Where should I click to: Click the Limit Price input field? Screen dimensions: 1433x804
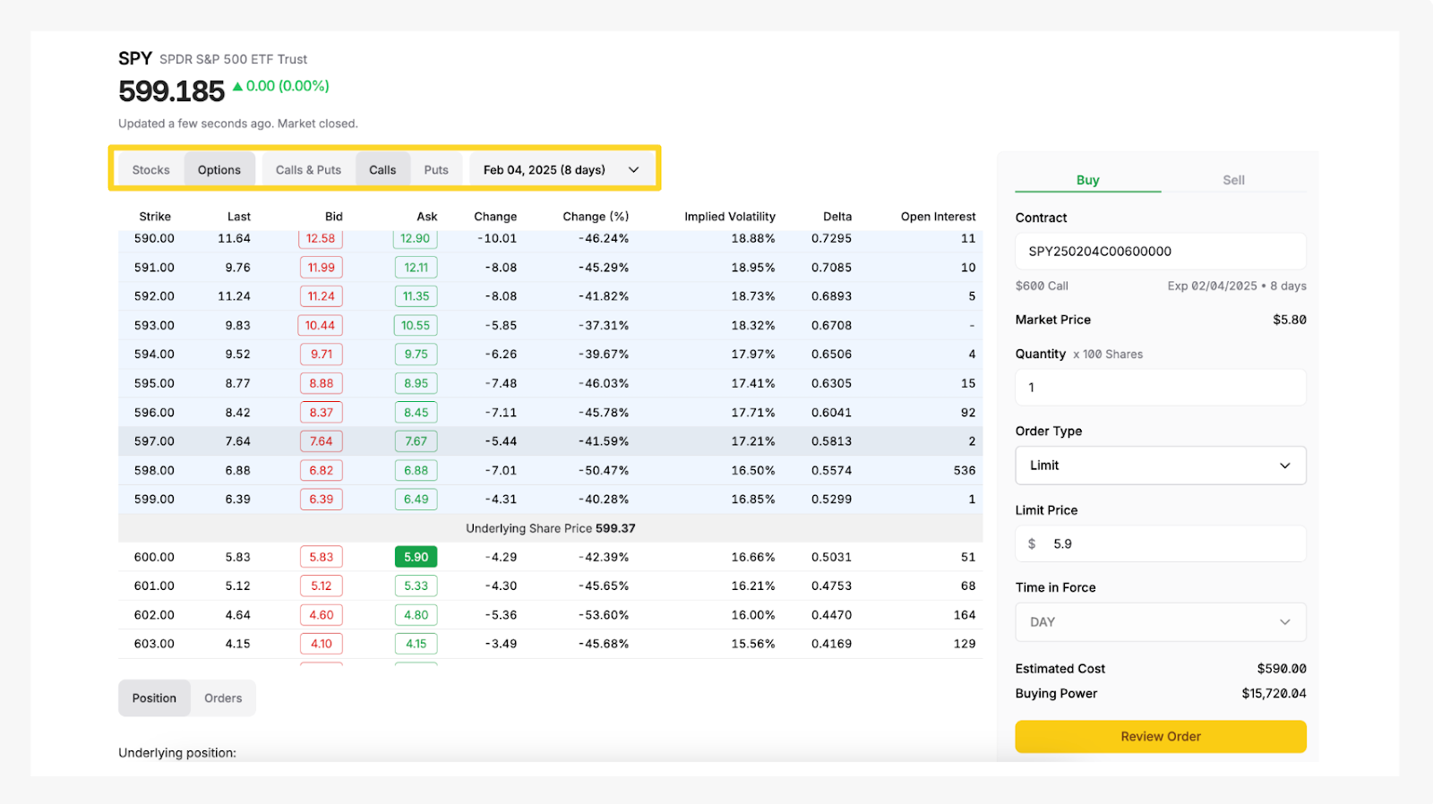[x=1161, y=543]
